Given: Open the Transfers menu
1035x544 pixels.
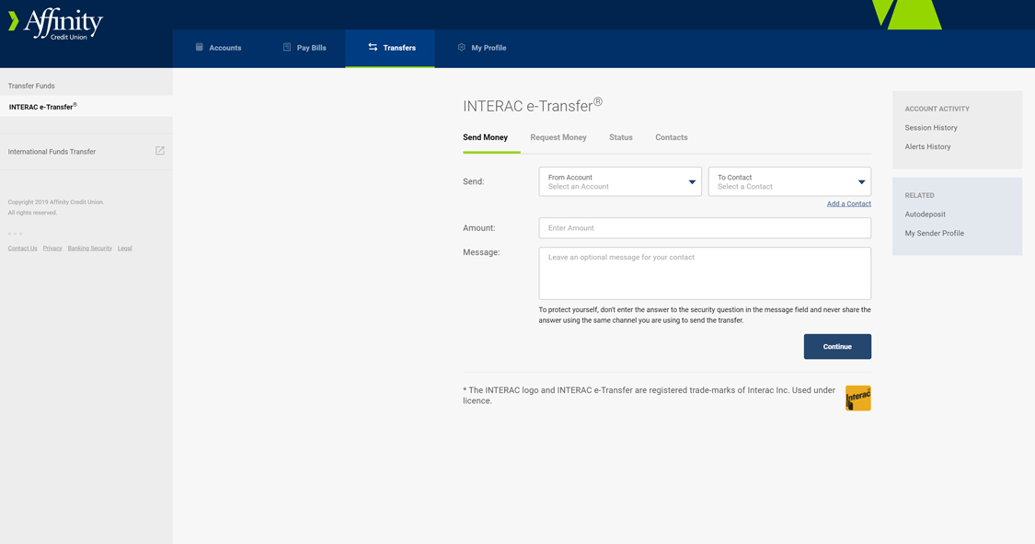Looking at the screenshot, I should (390, 48).
